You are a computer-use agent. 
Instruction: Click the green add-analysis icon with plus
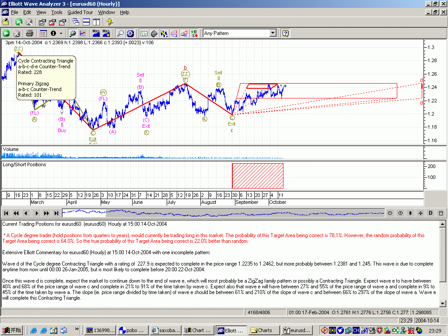[19, 22]
